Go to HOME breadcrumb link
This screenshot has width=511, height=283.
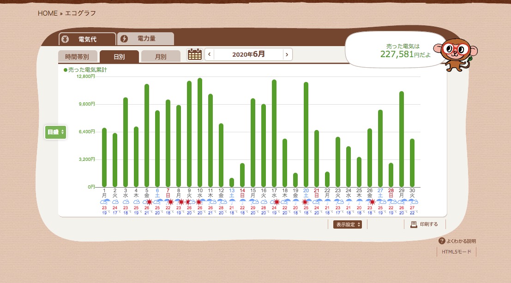coord(48,13)
